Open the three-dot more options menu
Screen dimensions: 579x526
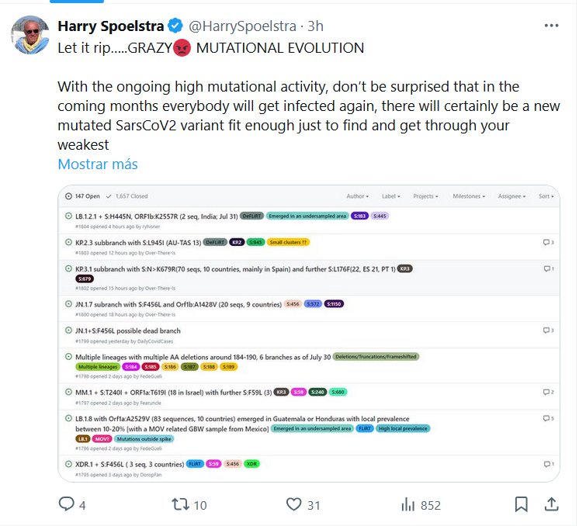551,26
